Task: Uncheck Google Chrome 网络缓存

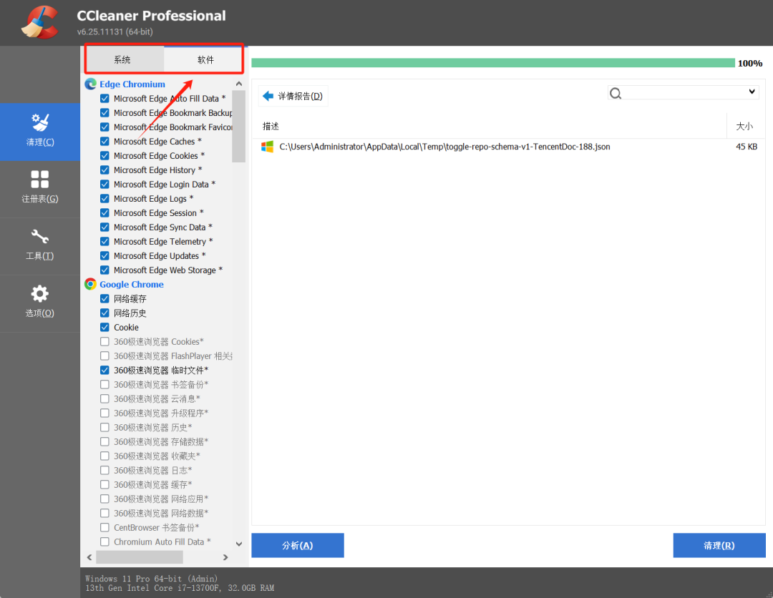Action: point(104,298)
